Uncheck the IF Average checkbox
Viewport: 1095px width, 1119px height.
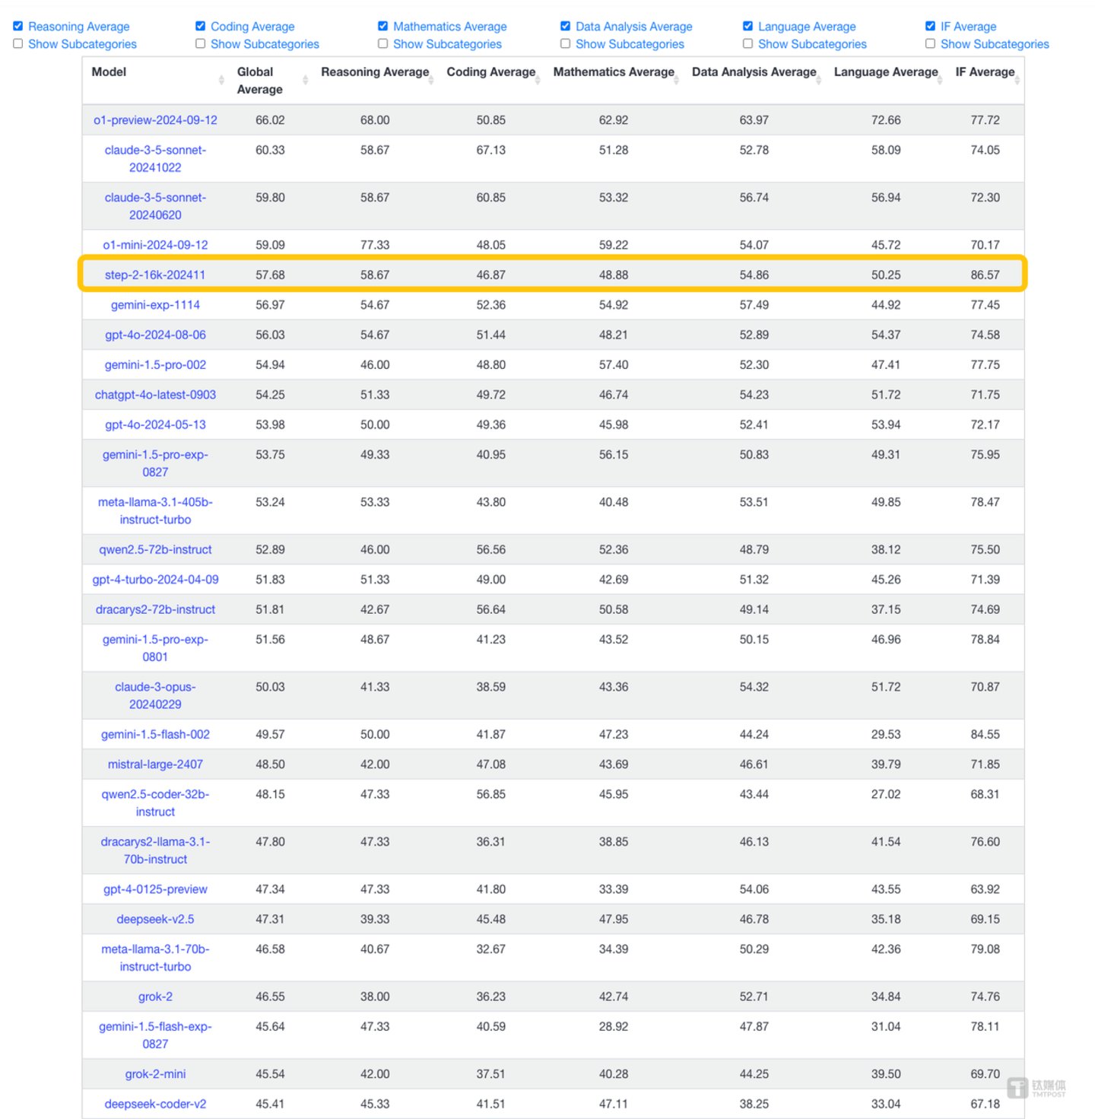point(930,25)
